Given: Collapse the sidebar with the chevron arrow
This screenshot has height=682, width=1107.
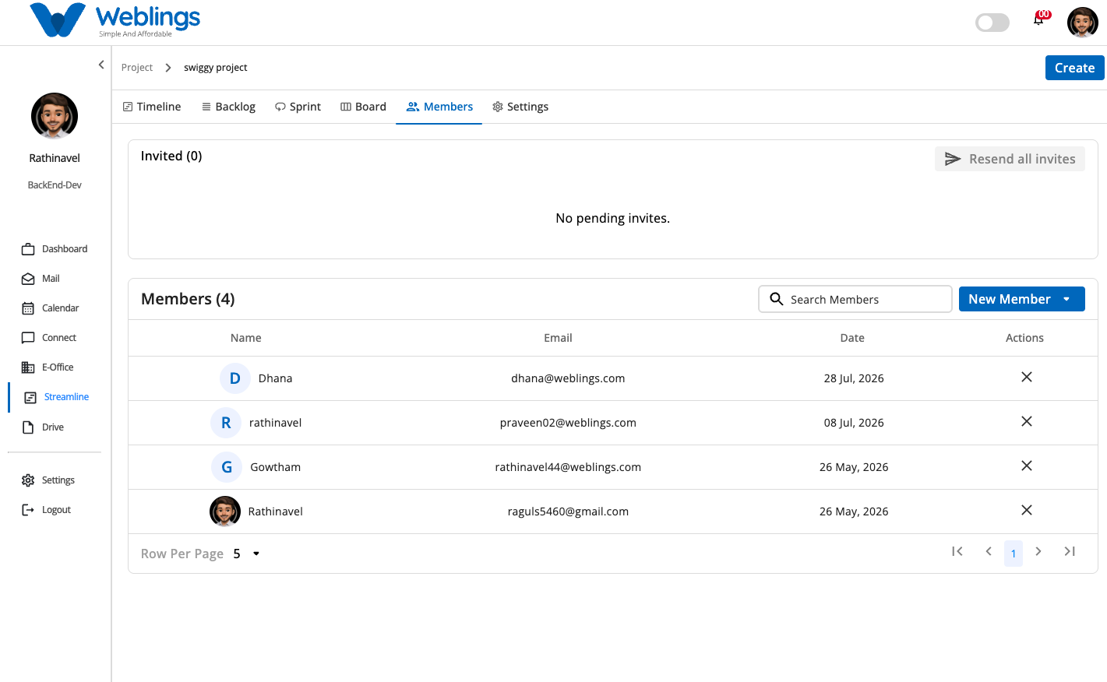Looking at the screenshot, I should click(x=101, y=65).
